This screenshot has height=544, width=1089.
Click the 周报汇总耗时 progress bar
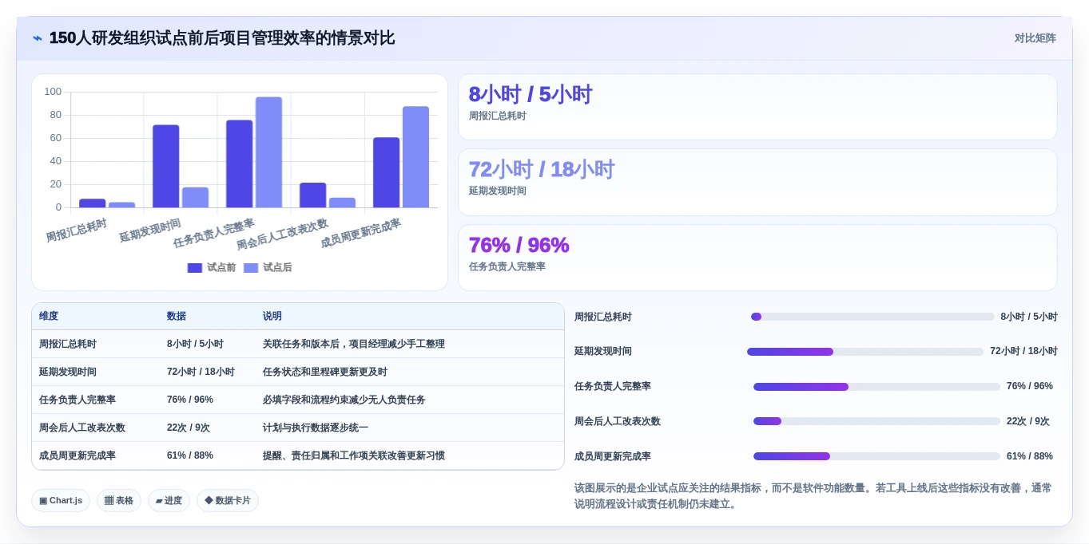pyautogui.click(x=872, y=317)
